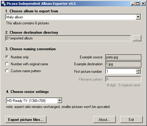Select the Number only radio button

pos(7,57)
